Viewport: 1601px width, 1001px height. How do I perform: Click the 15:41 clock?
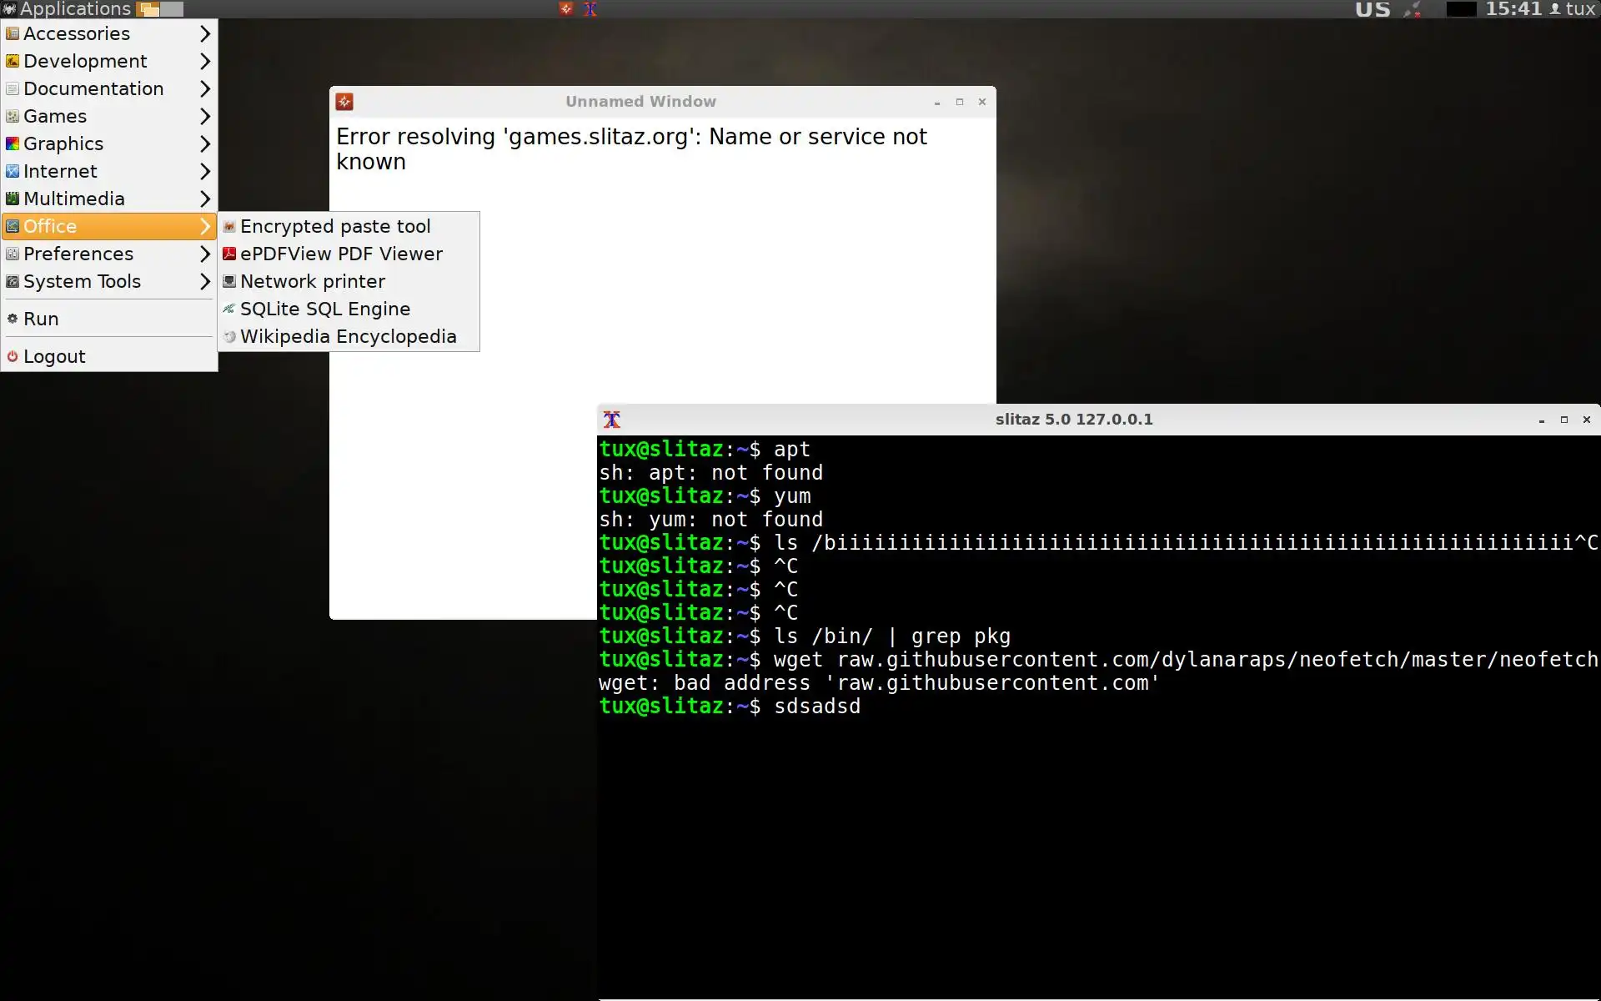click(1513, 9)
